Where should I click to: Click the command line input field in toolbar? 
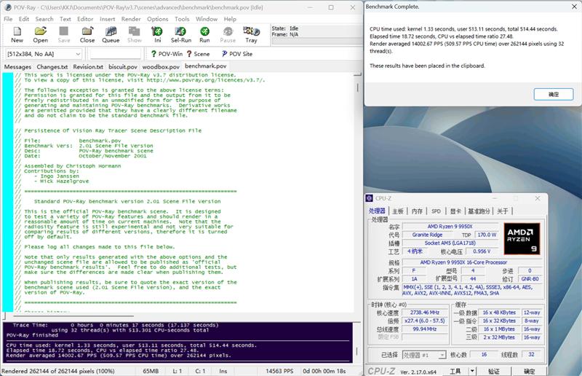pyautogui.click(x=116, y=54)
